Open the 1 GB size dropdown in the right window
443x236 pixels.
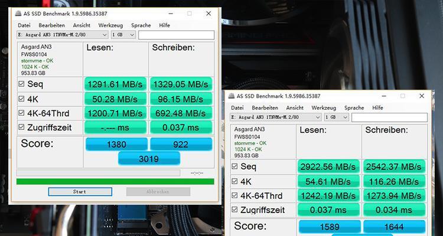[337, 117]
